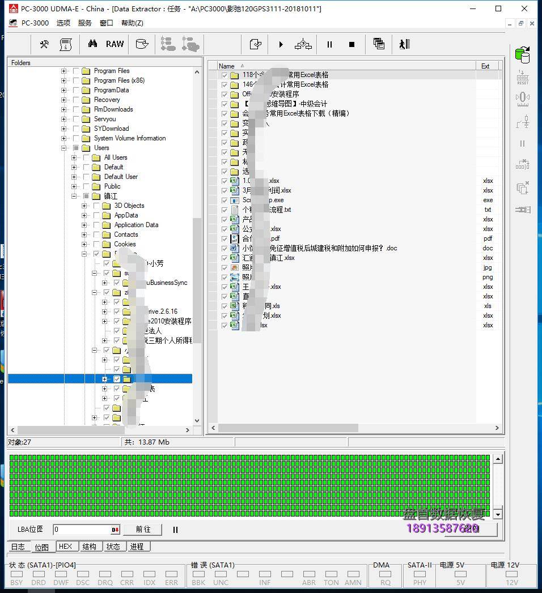The height and width of the screenshot is (593, 542).
Task: Open the 帮助(Z) menu
Action: click(x=132, y=23)
